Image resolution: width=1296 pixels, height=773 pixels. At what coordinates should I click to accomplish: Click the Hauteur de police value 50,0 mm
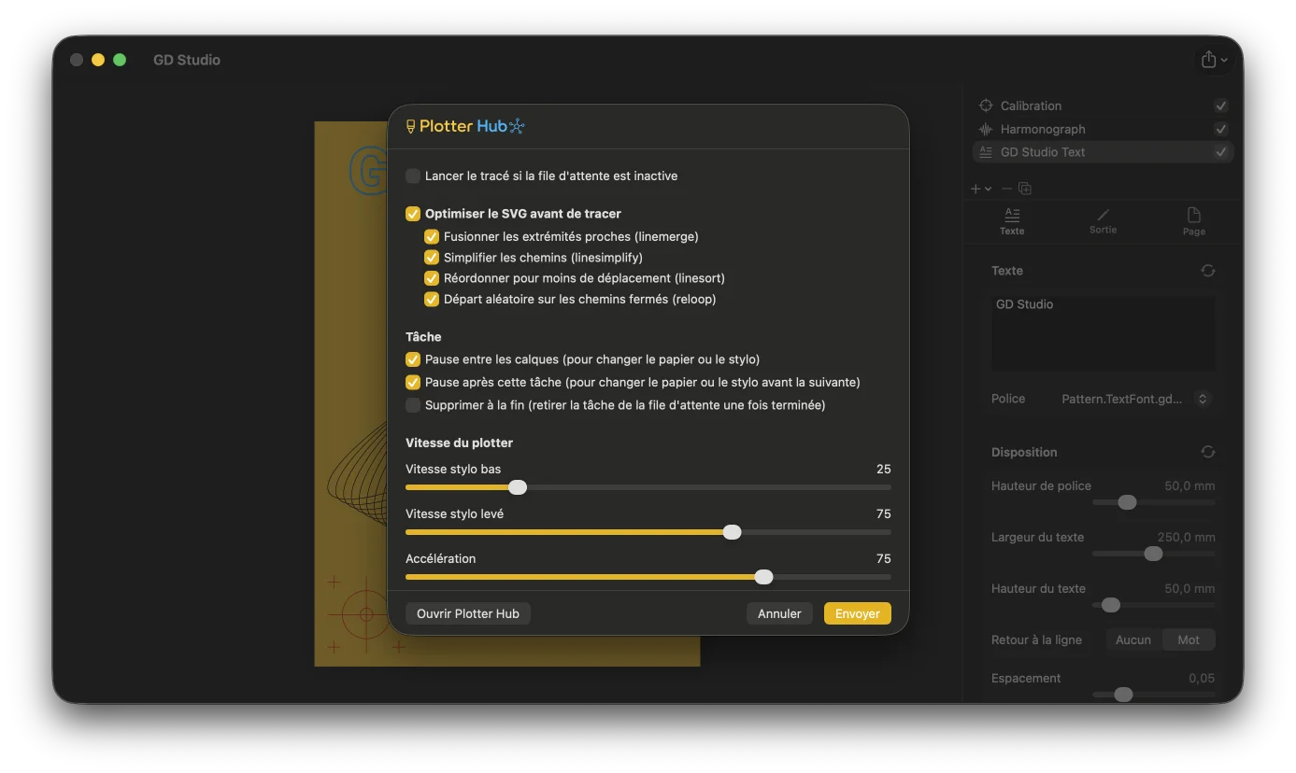click(1189, 485)
